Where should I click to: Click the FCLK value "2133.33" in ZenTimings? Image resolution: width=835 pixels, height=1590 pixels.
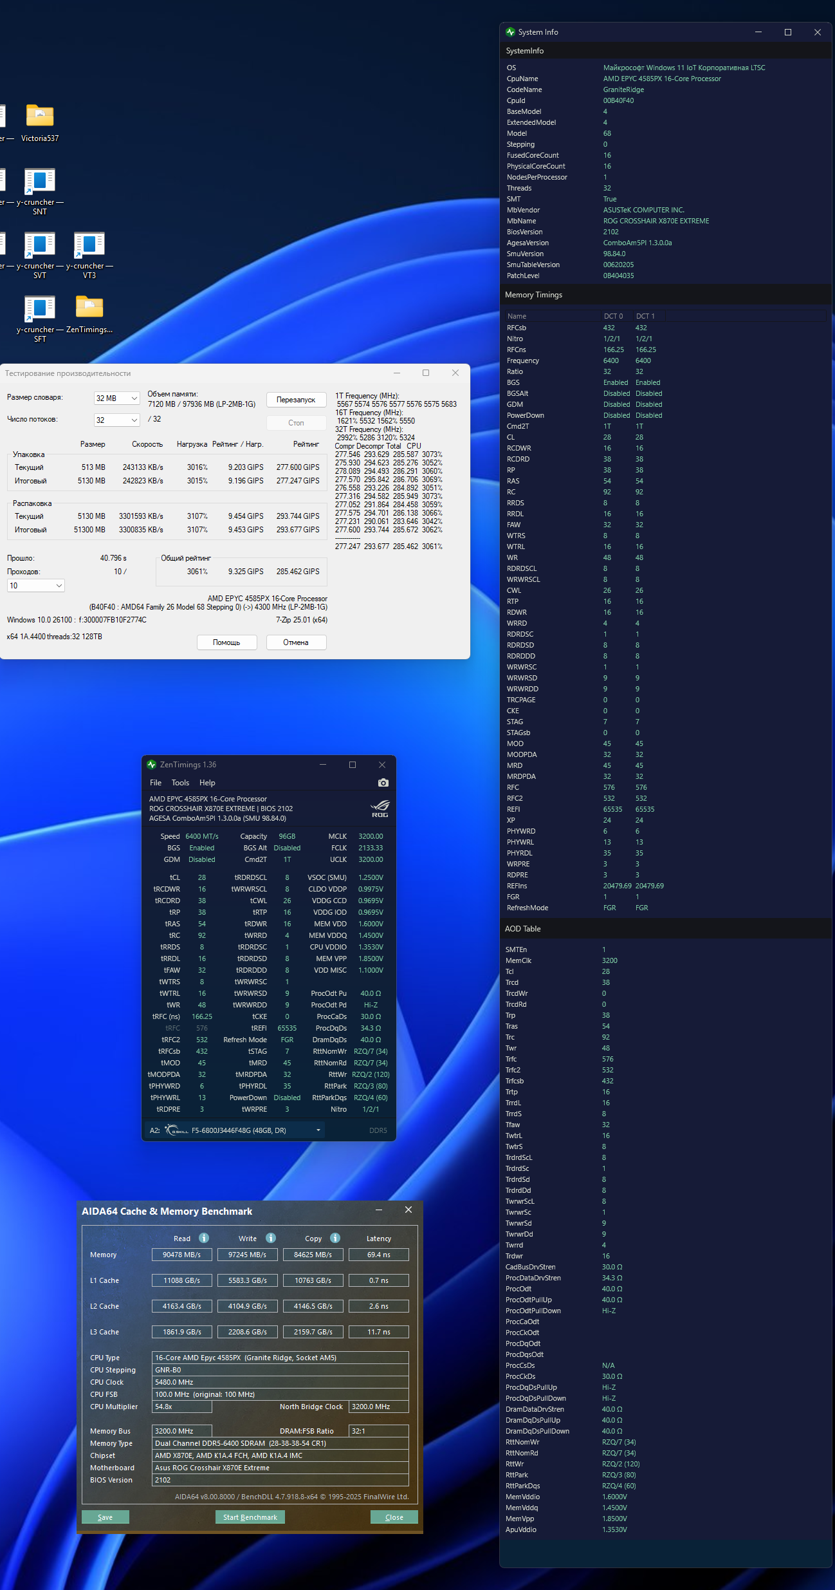coord(371,848)
